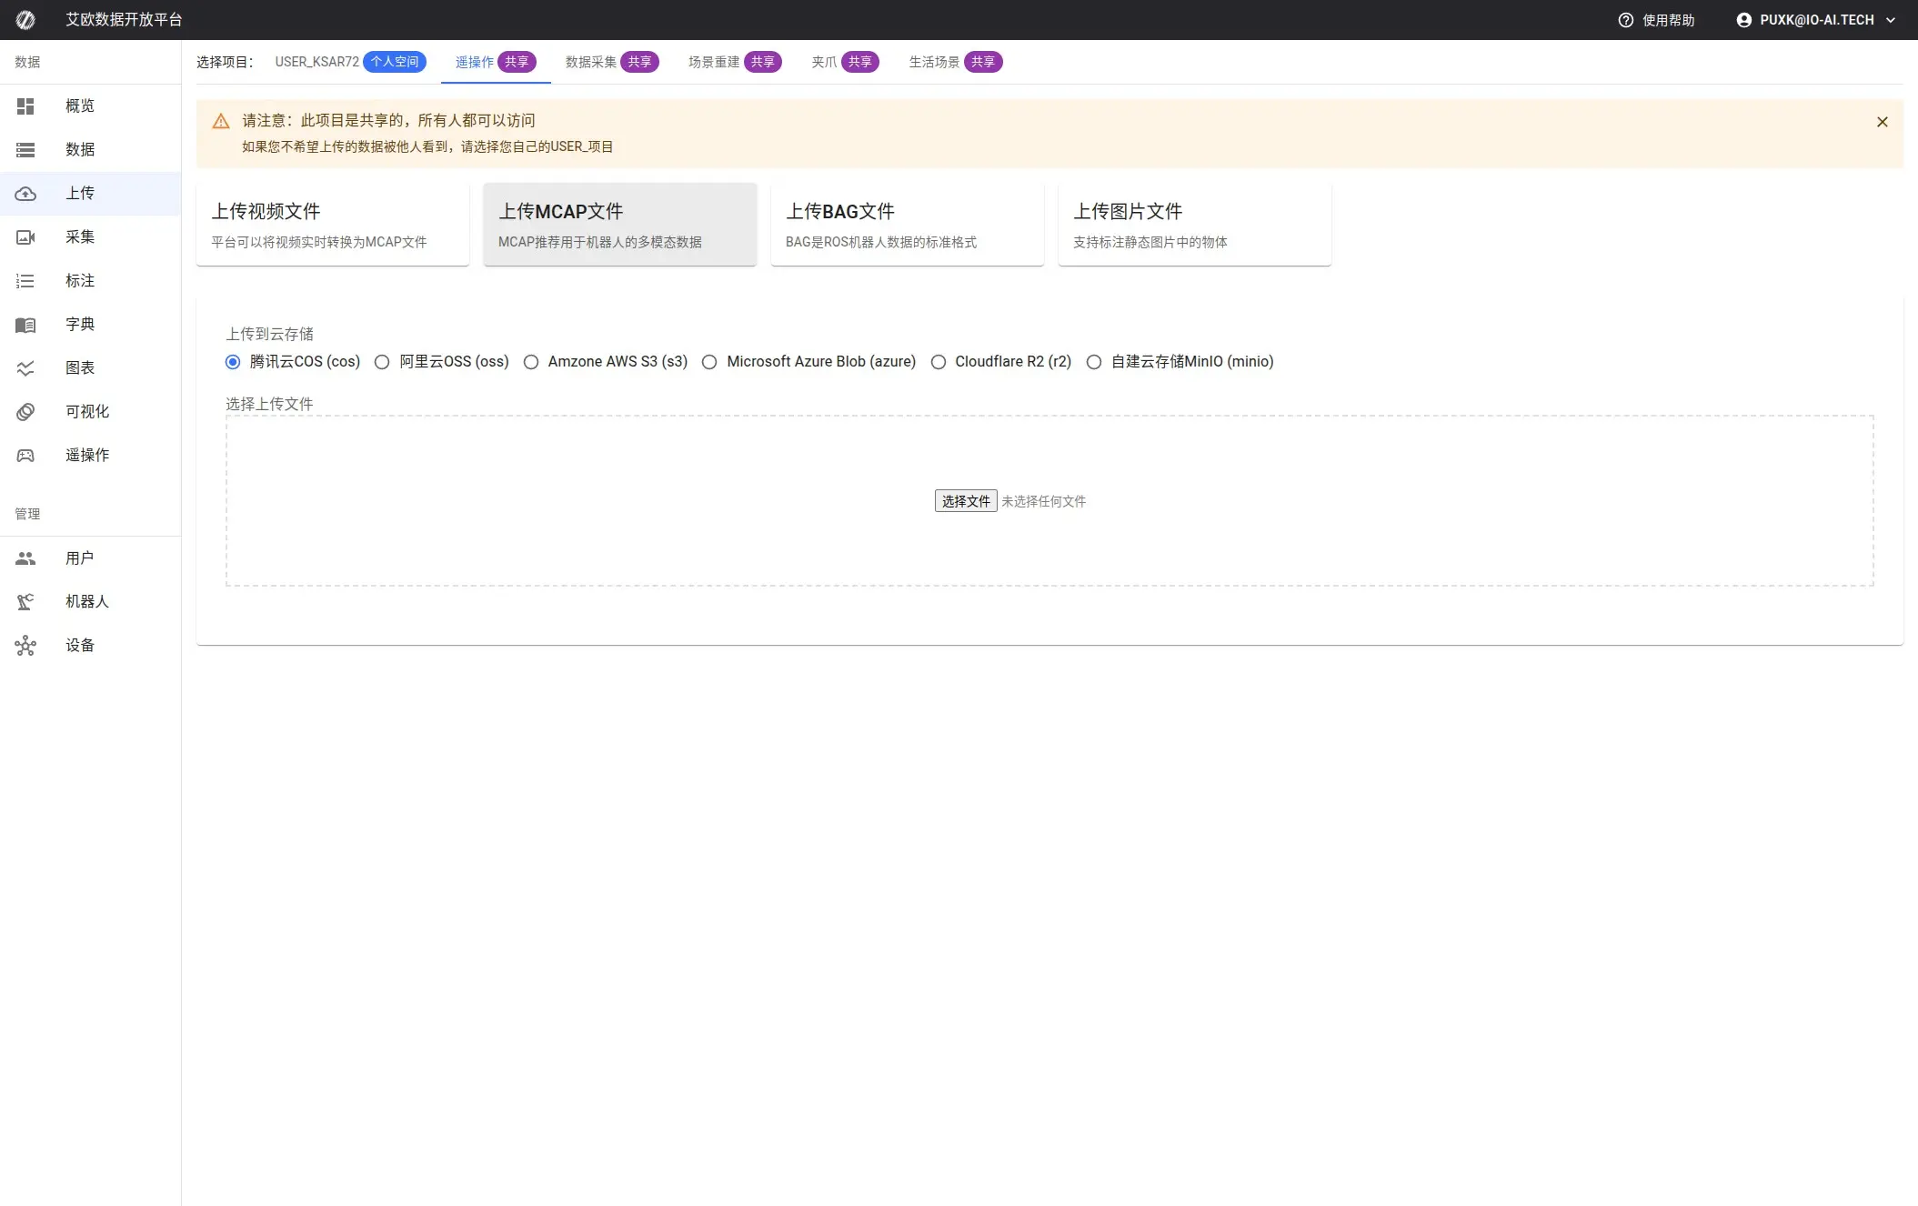Click the 遥操作 gamepad icon in sidebar
This screenshot has height=1206, width=1918.
click(25, 455)
